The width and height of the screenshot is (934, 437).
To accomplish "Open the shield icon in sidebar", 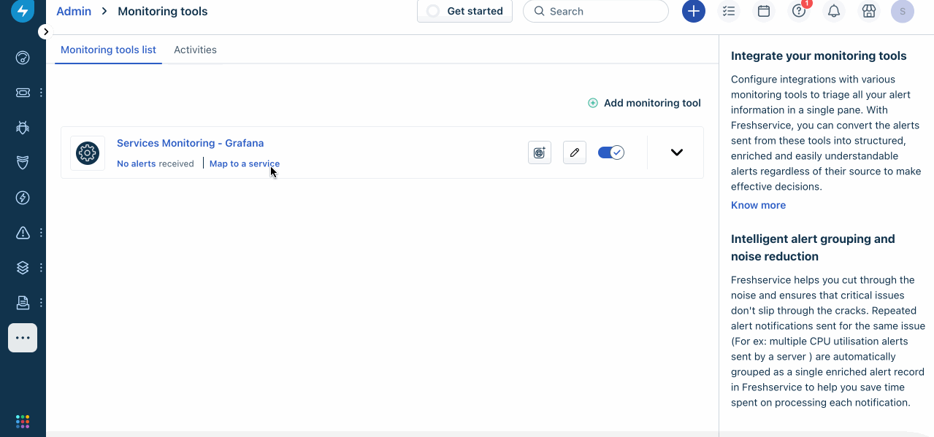I will point(23,163).
